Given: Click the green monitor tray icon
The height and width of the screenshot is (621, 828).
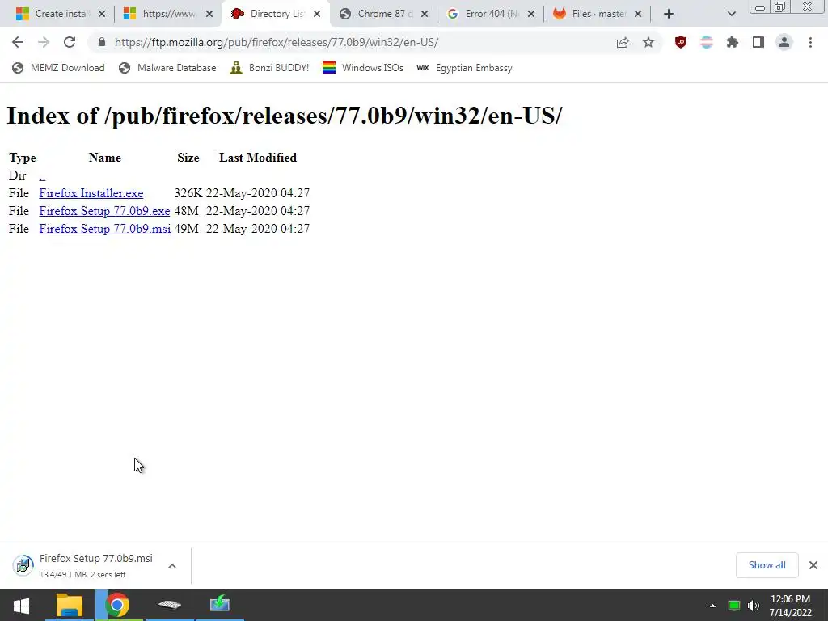Looking at the screenshot, I should (x=734, y=606).
